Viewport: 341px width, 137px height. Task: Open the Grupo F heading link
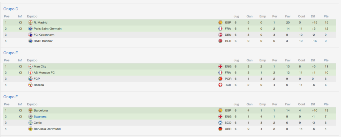[x=11, y=97]
